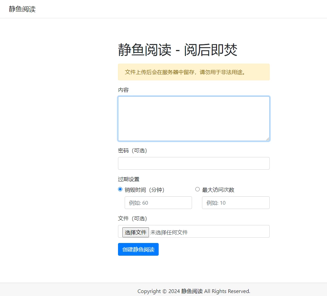This screenshot has width=327, height=296.
Task: Click the yellow file upload warning banner
Action: (x=193, y=72)
